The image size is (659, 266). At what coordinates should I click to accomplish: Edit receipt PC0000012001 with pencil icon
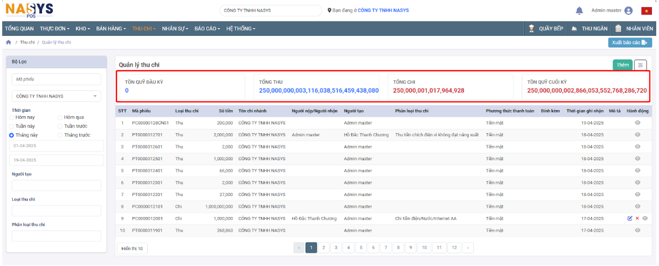pos(630,219)
